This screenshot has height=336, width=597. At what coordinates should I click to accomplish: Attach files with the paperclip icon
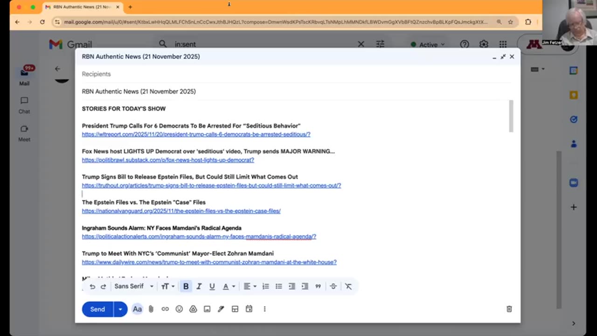point(151,309)
